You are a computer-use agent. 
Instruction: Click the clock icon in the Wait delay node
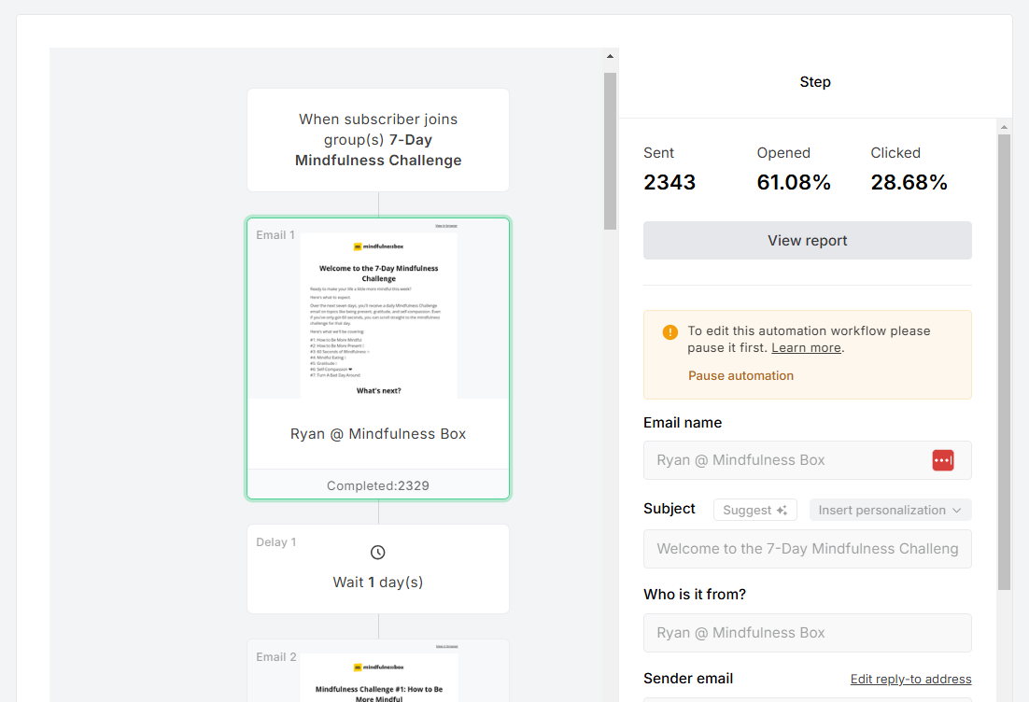point(377,552)
